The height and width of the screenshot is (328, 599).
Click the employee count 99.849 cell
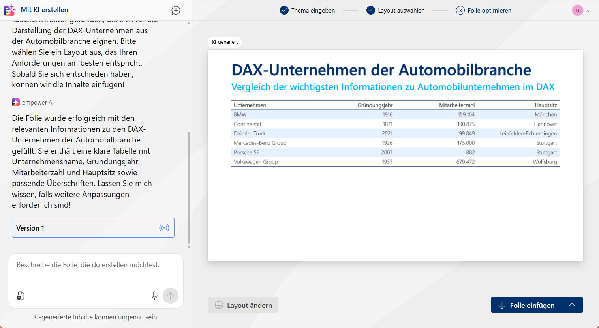[467, 133]
